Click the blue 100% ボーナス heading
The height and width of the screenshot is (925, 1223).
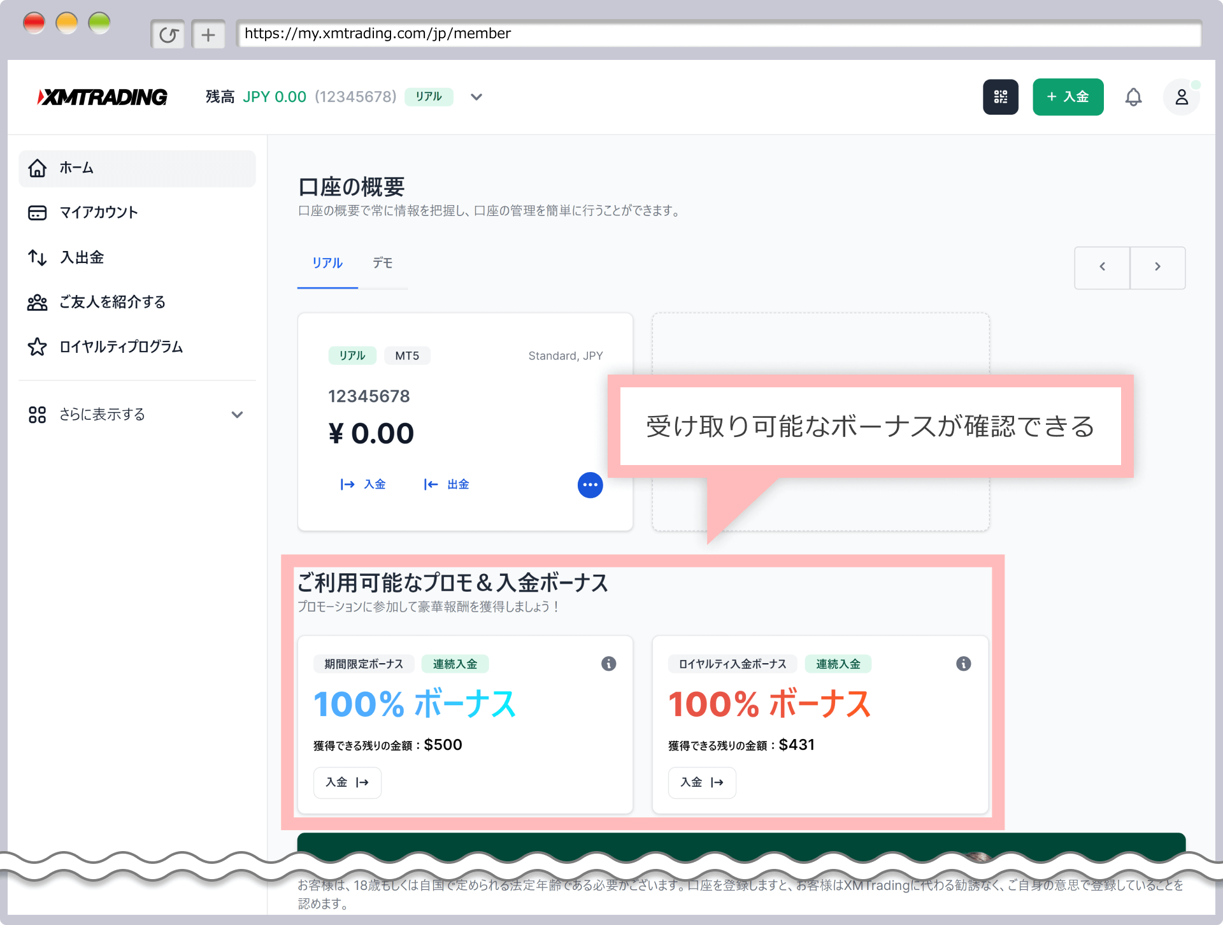415,704
